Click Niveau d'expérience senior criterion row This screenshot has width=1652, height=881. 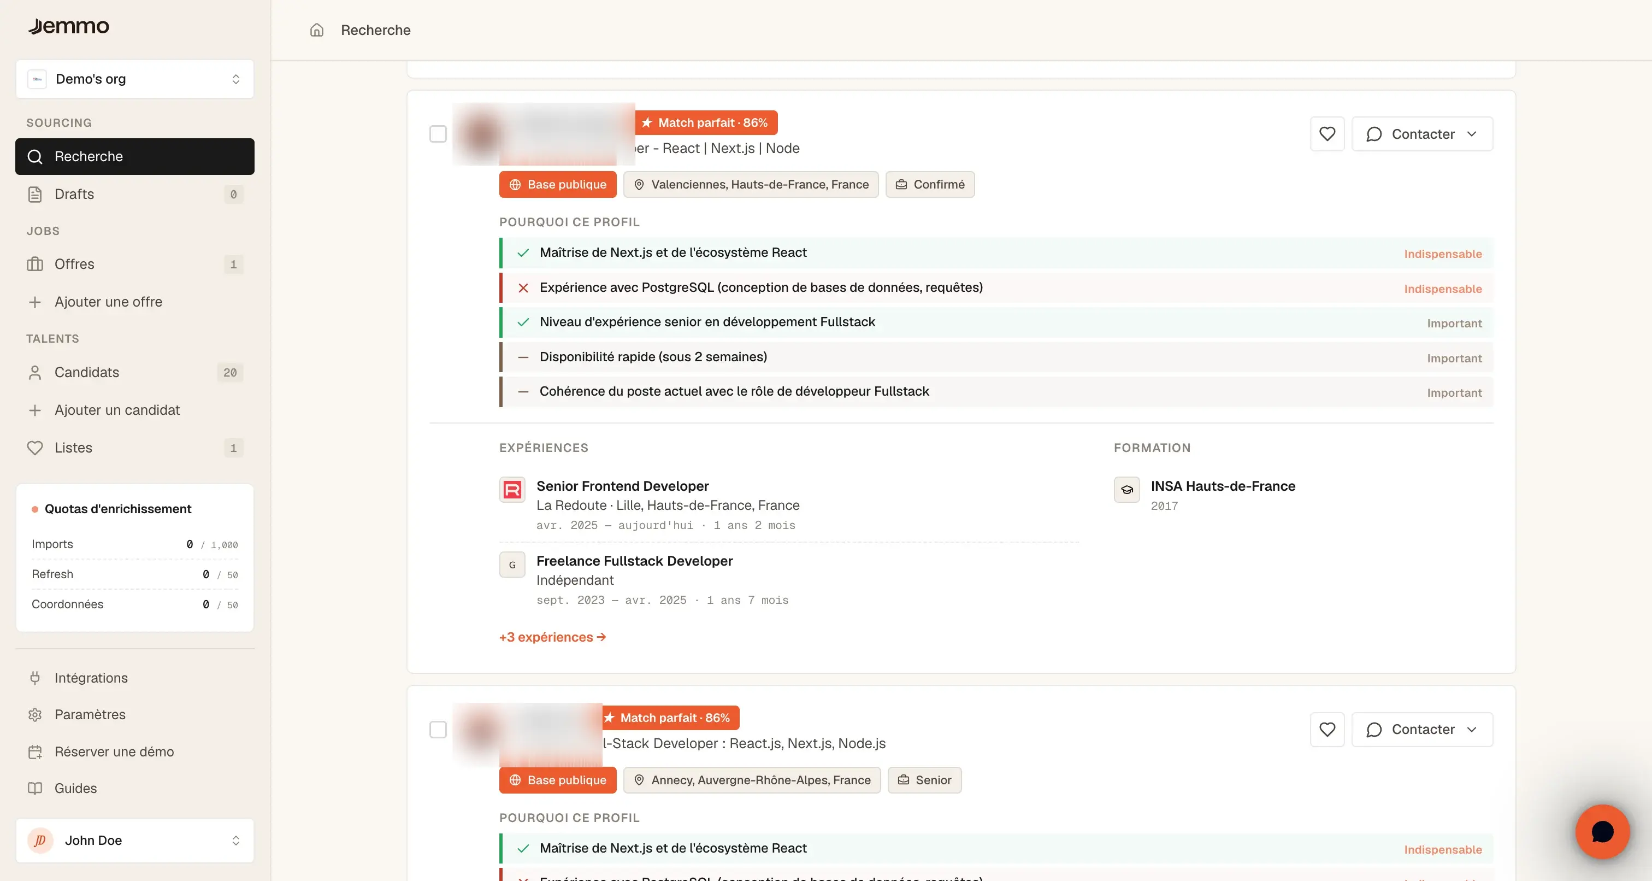(996, 323)
